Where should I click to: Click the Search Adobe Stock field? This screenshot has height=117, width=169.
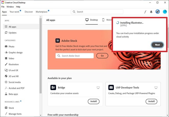coord(75,56)
